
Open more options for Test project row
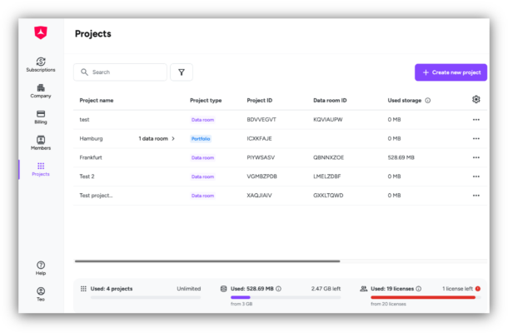click(x=476, y=196)
